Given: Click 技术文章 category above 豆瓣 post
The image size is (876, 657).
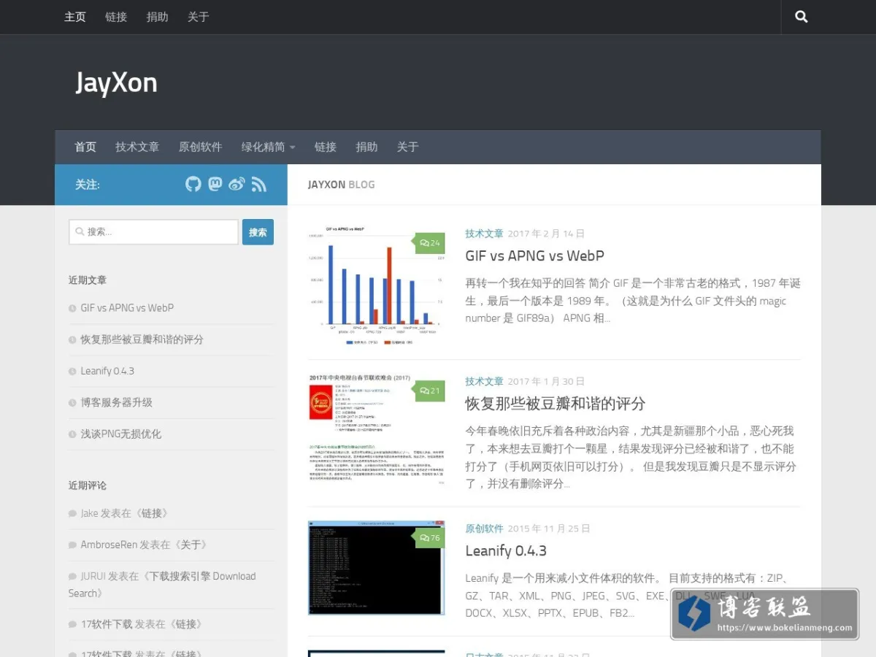Looking at the screenshot, I should pyautogui.click(x=485, y=381).
